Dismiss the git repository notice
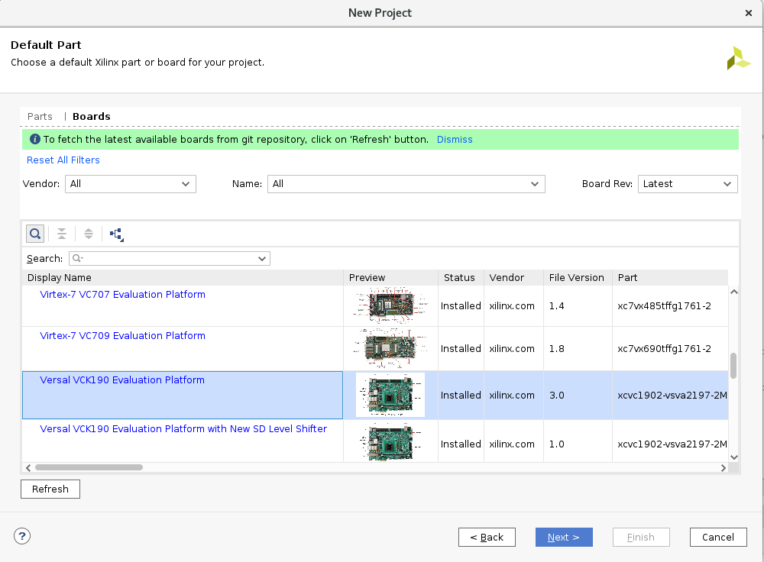764x562 pixels. tap(455, 139)
